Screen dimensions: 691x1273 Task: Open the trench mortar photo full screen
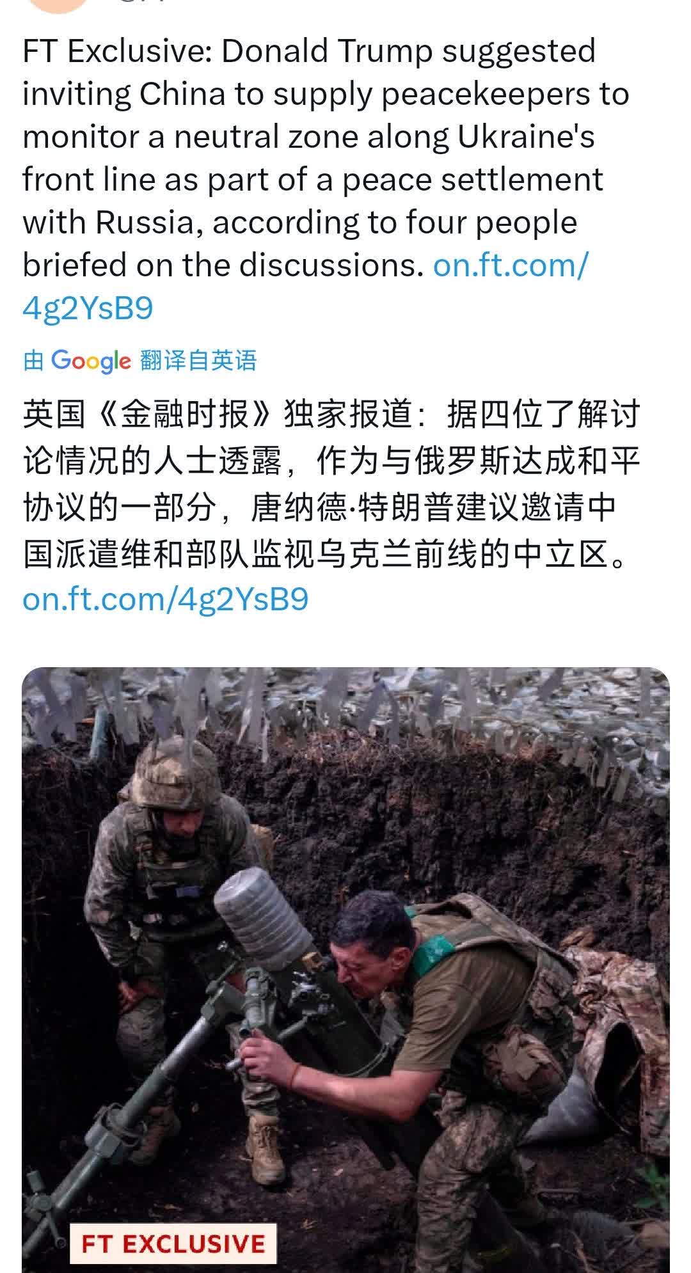pos(345,970)
